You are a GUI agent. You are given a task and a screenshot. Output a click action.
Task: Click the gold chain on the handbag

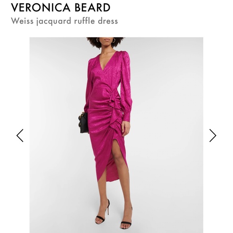(80, 120)
